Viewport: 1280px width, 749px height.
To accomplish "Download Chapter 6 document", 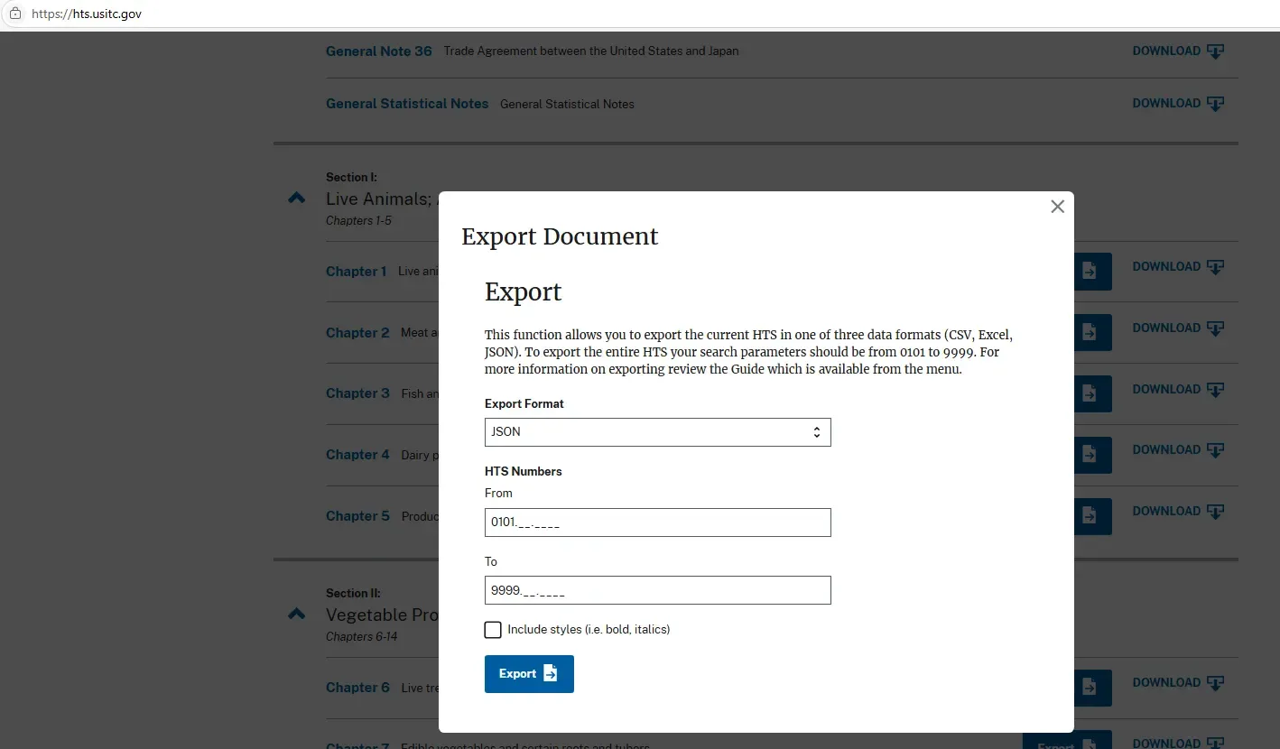I will click(1177, 683).
